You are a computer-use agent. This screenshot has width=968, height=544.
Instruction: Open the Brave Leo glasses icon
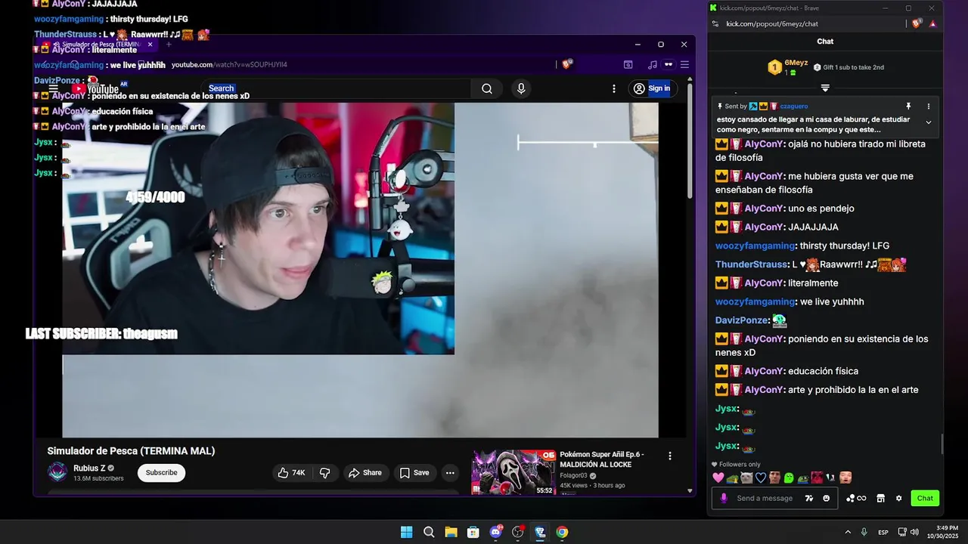669,65
